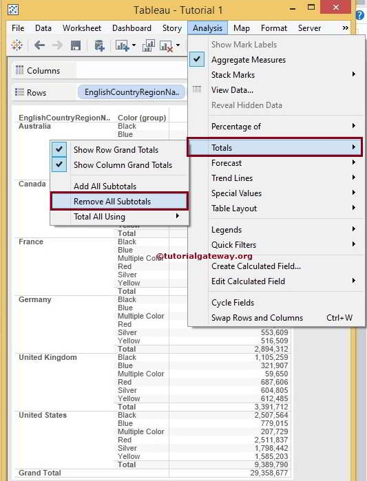Click the Save floppy disk icon

pyautogui.click(x=76, y=45)
